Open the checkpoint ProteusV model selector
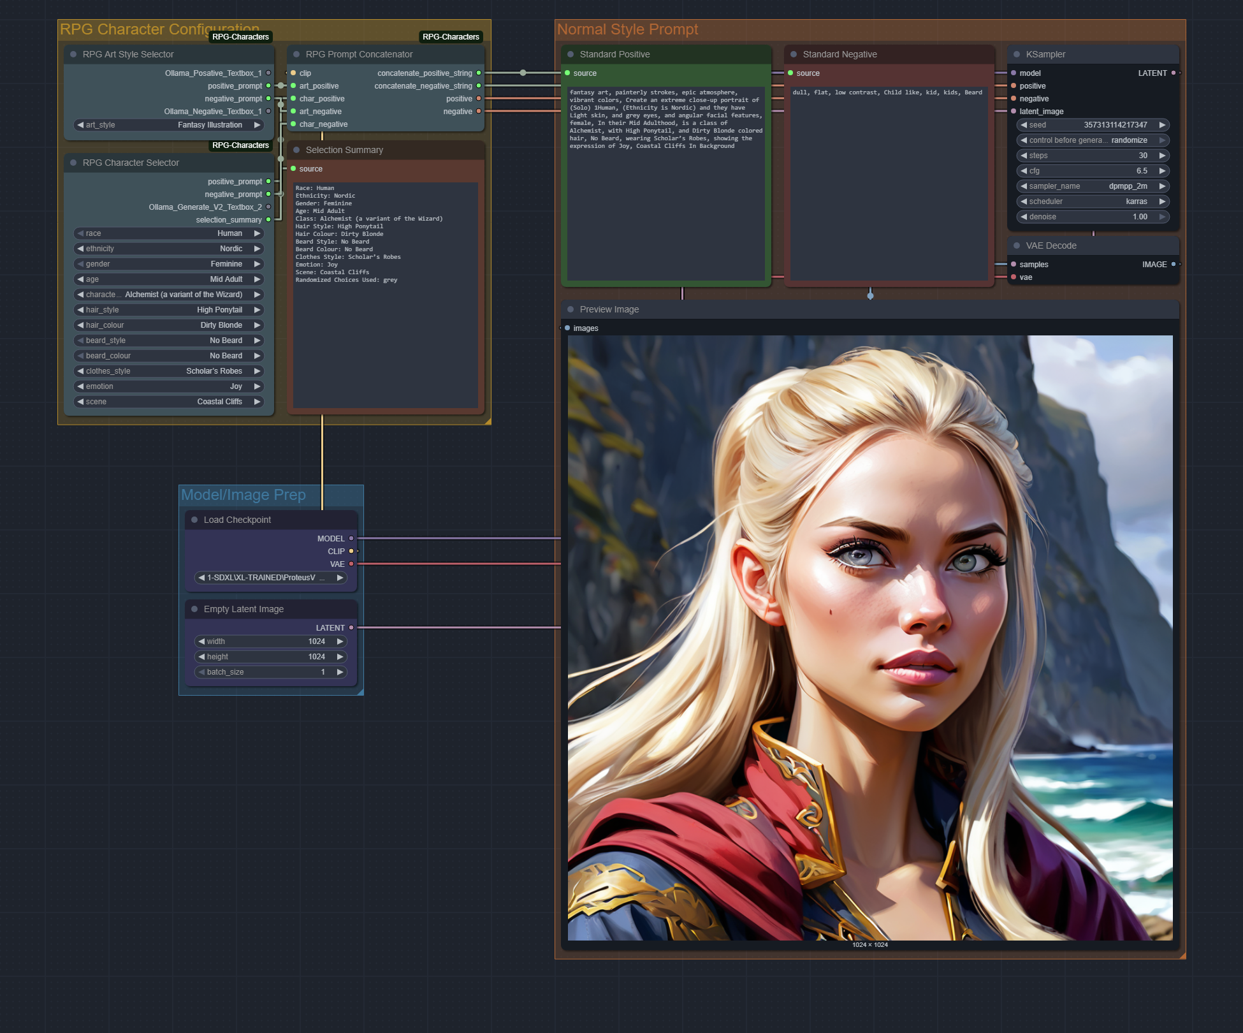This screenshot has height=1033, width=1243. [x=271, y=578]
